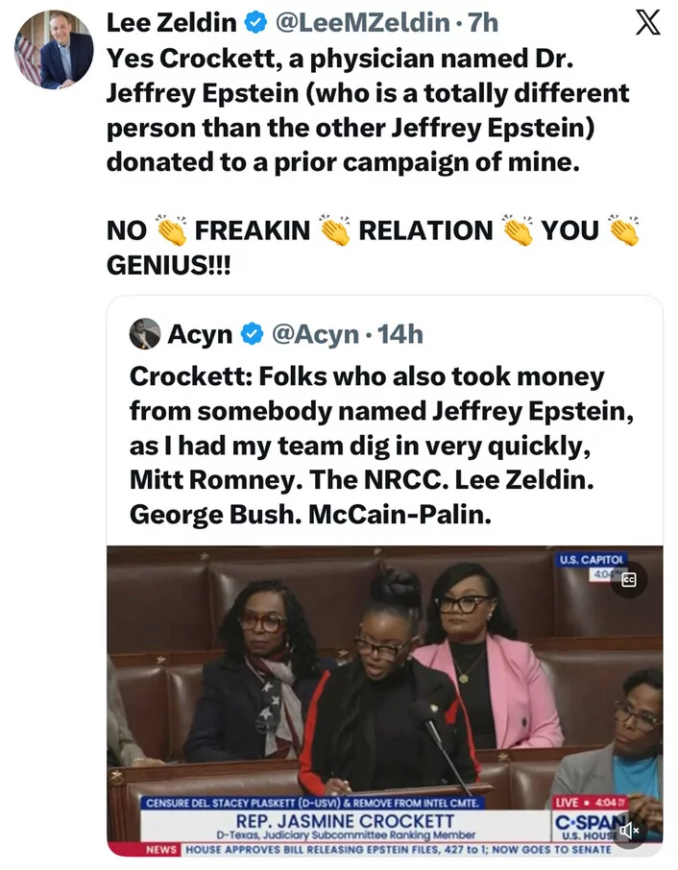Open Acyn's small profile picture

(145, 333)
